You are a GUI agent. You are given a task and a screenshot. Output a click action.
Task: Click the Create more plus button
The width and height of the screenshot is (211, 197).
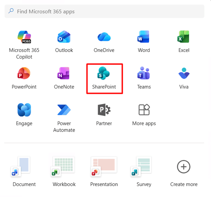[x=184, y=167]
